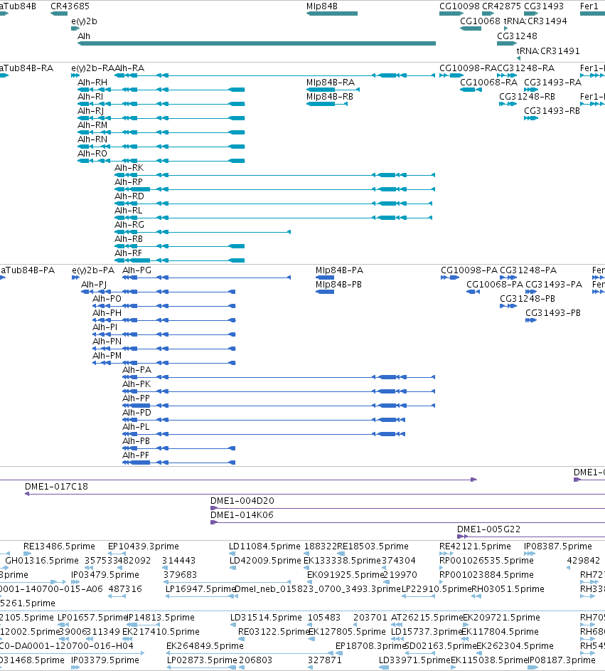Select the Alh-RA transcript label
The width and height of the screenshot is (605, 671).
point(129,68)
